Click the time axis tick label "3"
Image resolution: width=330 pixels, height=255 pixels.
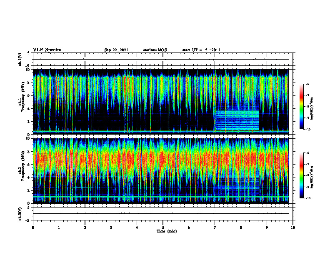[111, 227]
